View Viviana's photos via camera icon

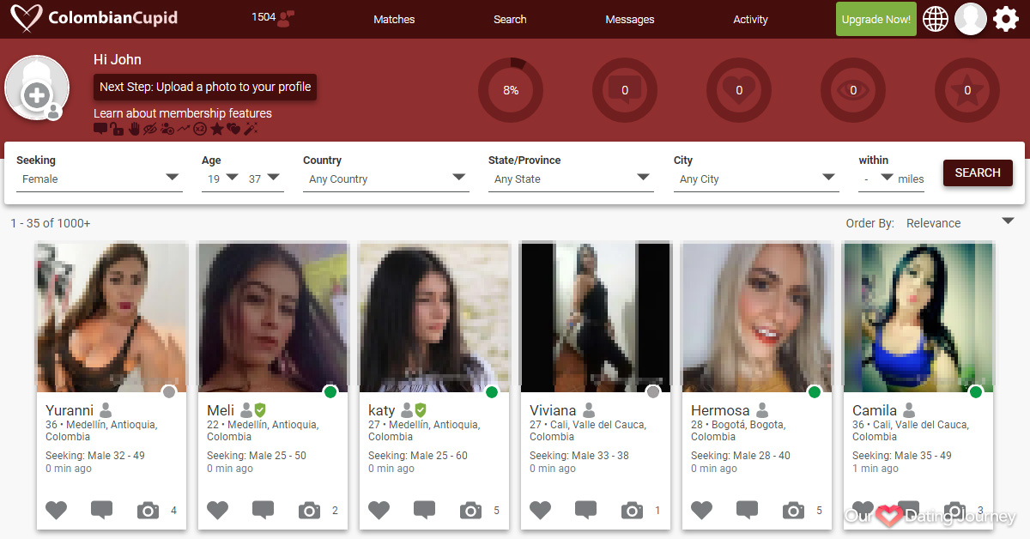tap(633, 511)
